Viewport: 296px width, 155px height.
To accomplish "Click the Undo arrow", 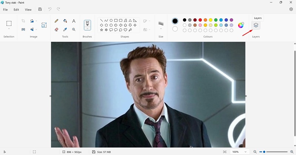I will 50,9.
